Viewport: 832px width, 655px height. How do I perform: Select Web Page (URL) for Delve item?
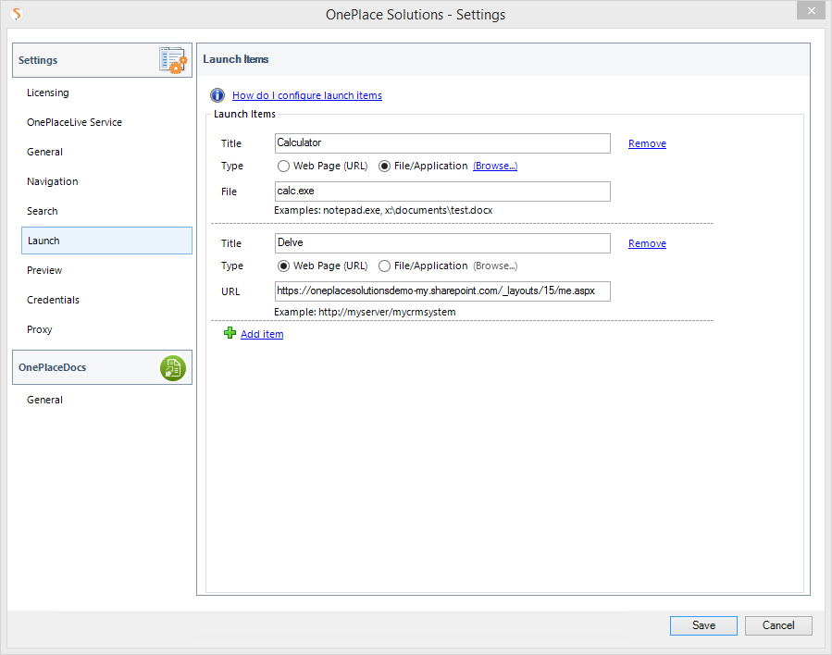[284, 266]
